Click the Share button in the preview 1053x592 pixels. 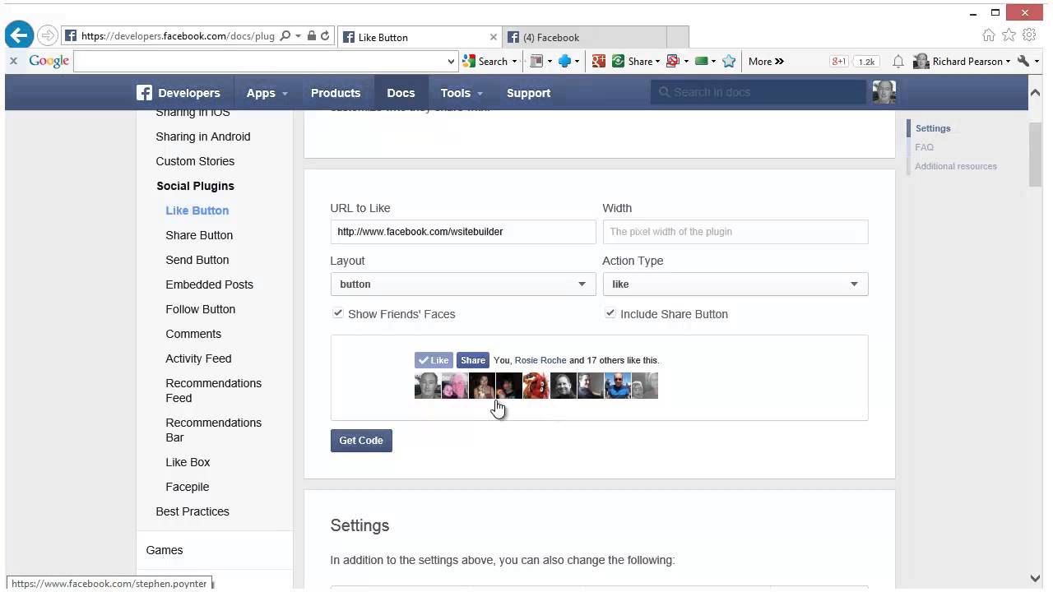tap(473, 360)
